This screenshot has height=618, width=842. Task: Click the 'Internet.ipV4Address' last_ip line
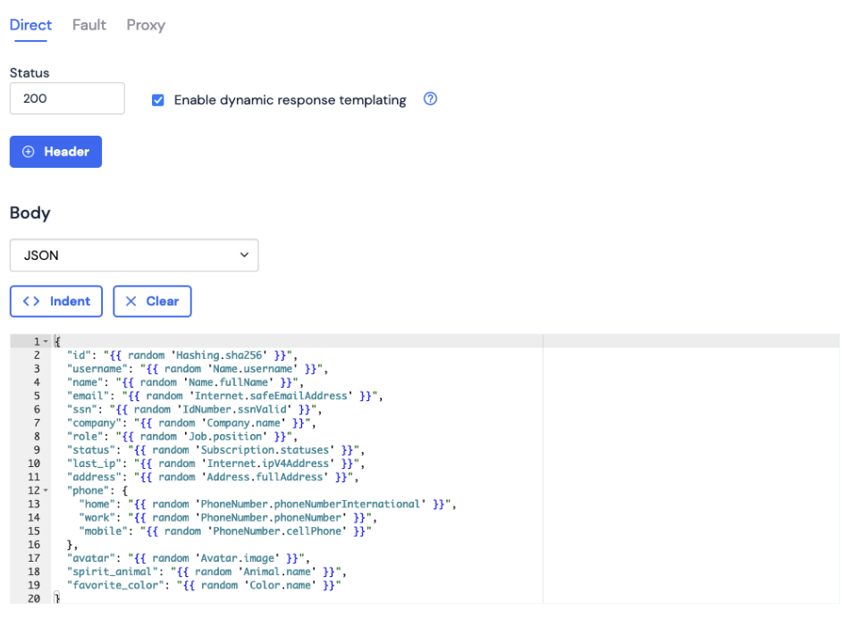click(x=216, y=463)
